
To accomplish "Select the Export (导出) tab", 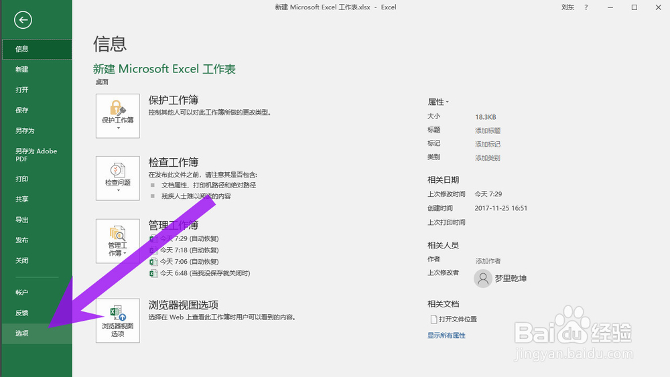I will (37, 220).
